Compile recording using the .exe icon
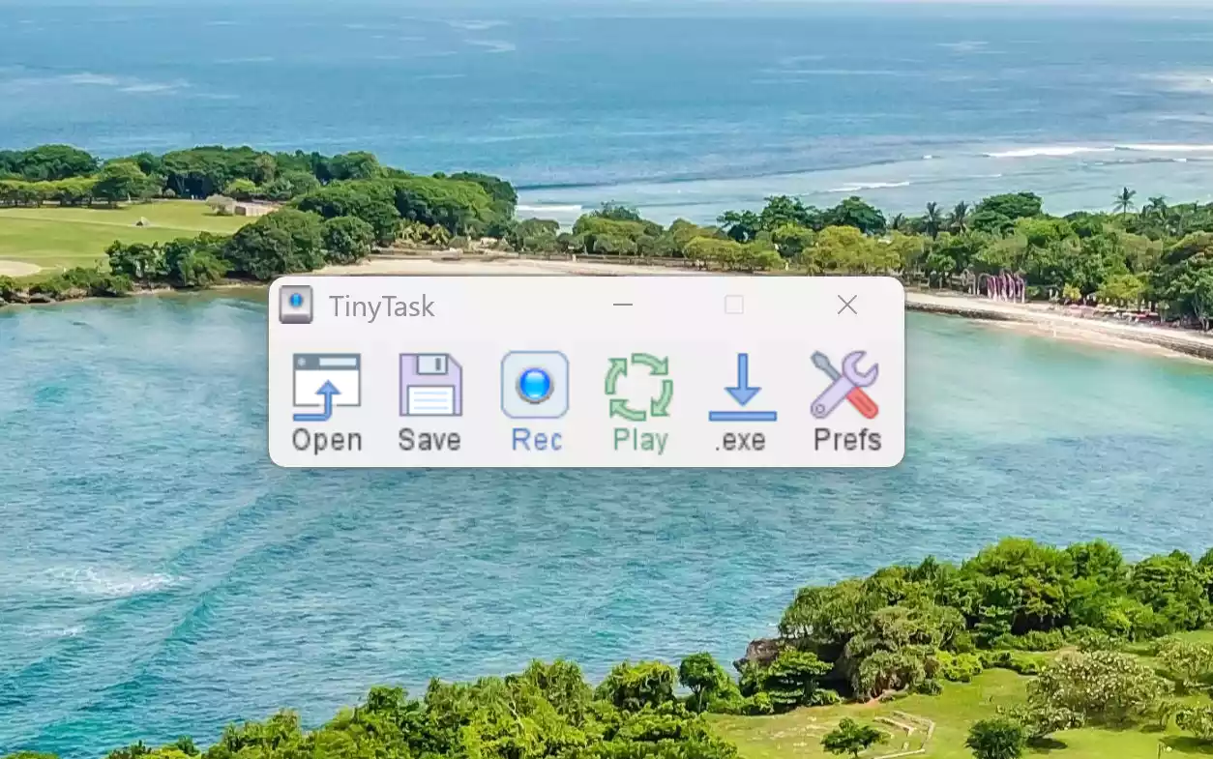The width and height of the screenshot is (1213, 759). pyautogui.click(x=742, y=385)
